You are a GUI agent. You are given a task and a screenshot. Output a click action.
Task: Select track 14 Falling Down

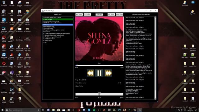(x=58, y=40)
